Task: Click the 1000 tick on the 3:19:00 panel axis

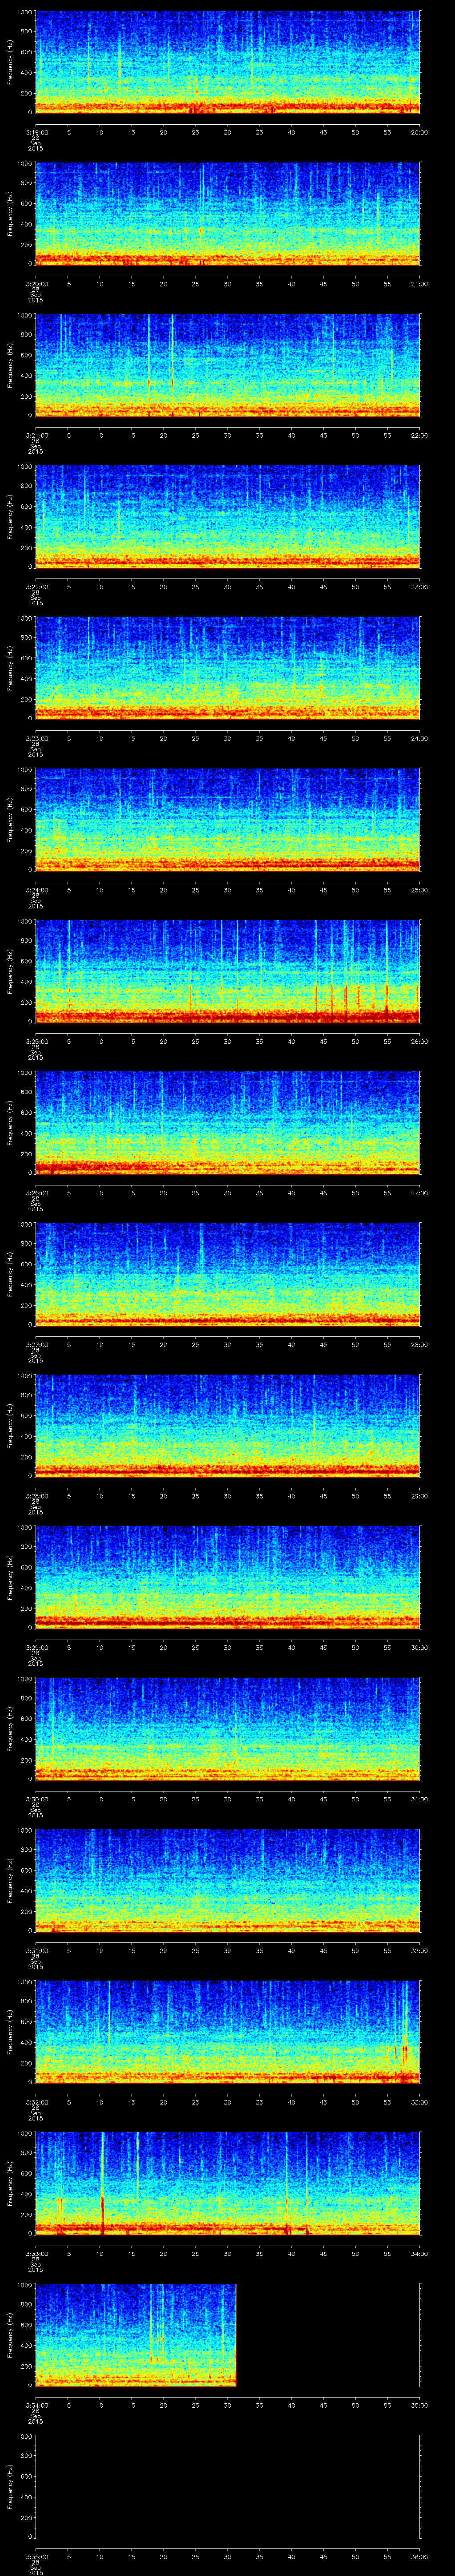Action: click(25, 13)
